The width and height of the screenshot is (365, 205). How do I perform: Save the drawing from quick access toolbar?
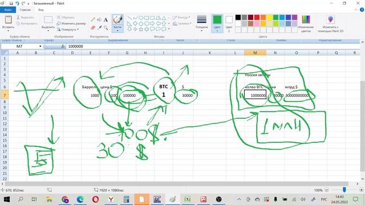11,3
